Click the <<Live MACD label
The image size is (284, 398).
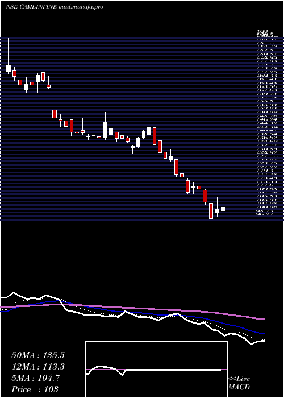[x=239, y=383]
